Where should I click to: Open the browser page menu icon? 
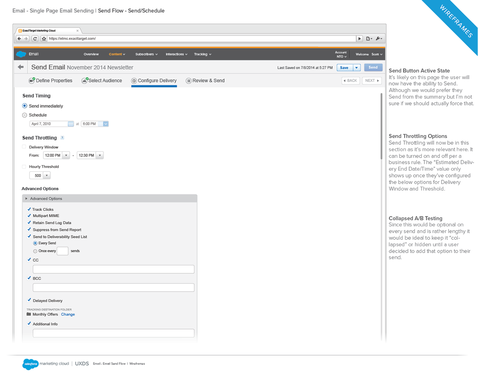point(369,39)
